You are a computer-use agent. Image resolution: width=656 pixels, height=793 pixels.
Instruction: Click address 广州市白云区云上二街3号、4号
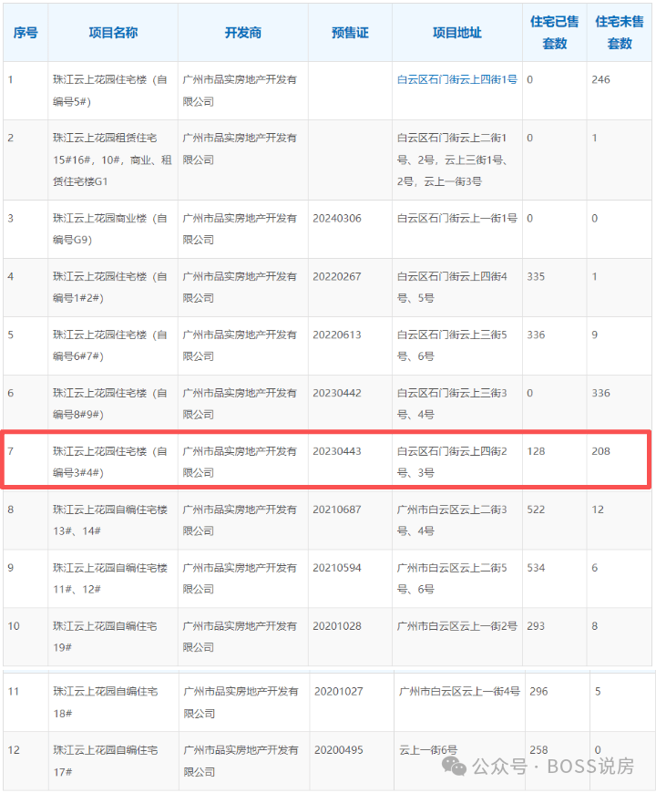pyautogui.click(x=452, y=520)
